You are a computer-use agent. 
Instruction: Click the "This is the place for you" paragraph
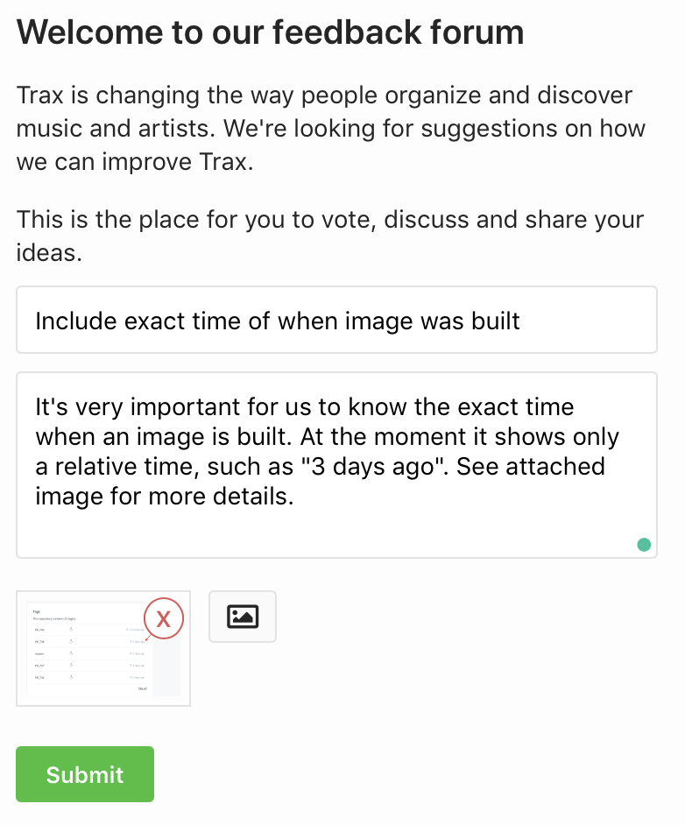pos(330,236)
